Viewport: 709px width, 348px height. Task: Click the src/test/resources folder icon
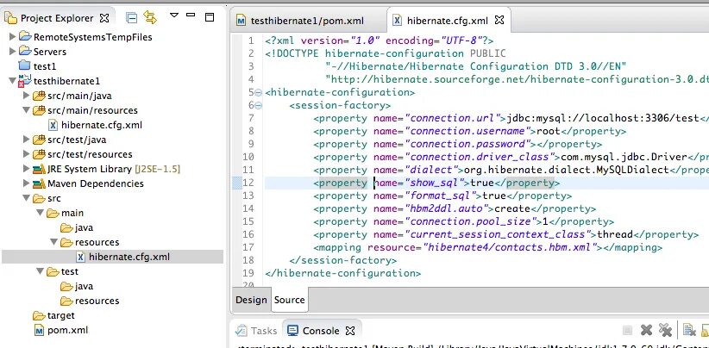tap(39, 154)
